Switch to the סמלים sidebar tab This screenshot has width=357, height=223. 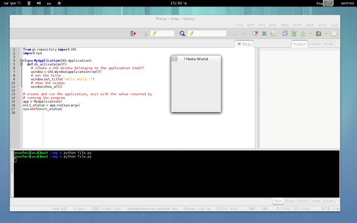tap(328, 44)
